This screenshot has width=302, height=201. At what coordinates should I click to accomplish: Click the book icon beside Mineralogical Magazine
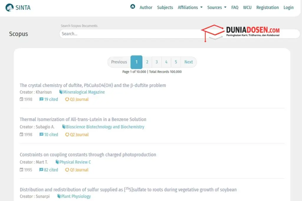coord(61,92)
